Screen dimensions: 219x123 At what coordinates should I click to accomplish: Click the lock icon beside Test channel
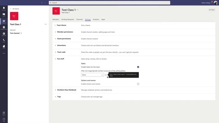(21, 33)
